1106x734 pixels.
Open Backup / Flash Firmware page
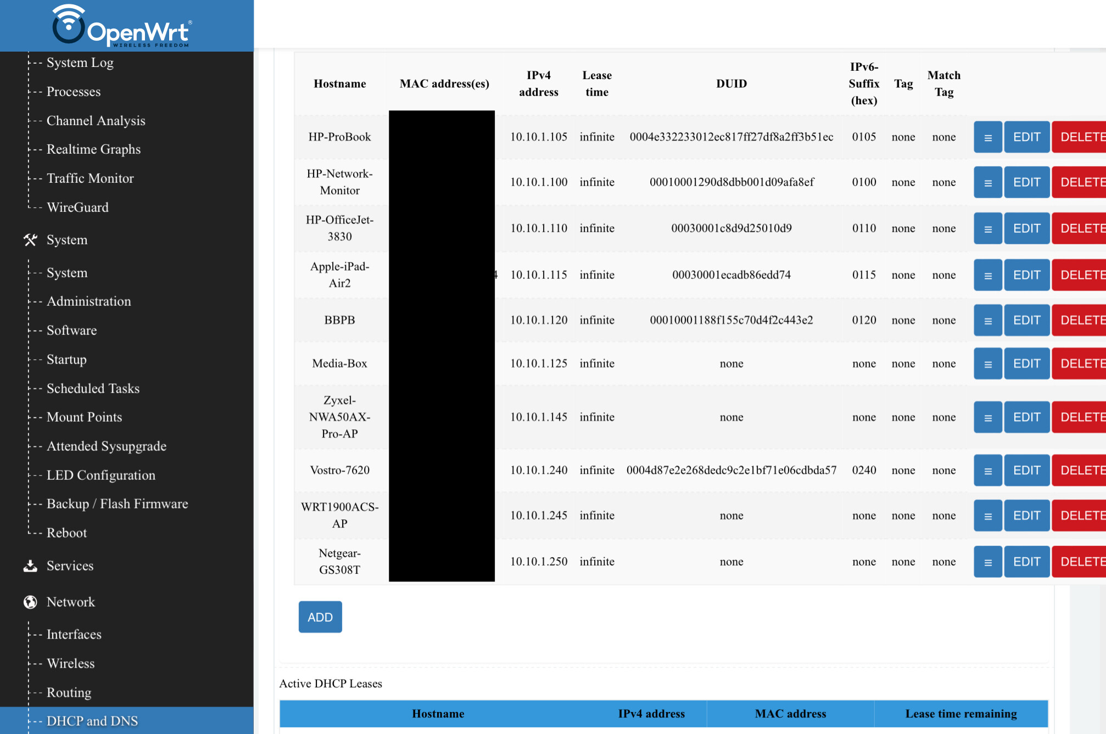coord(118,504)
